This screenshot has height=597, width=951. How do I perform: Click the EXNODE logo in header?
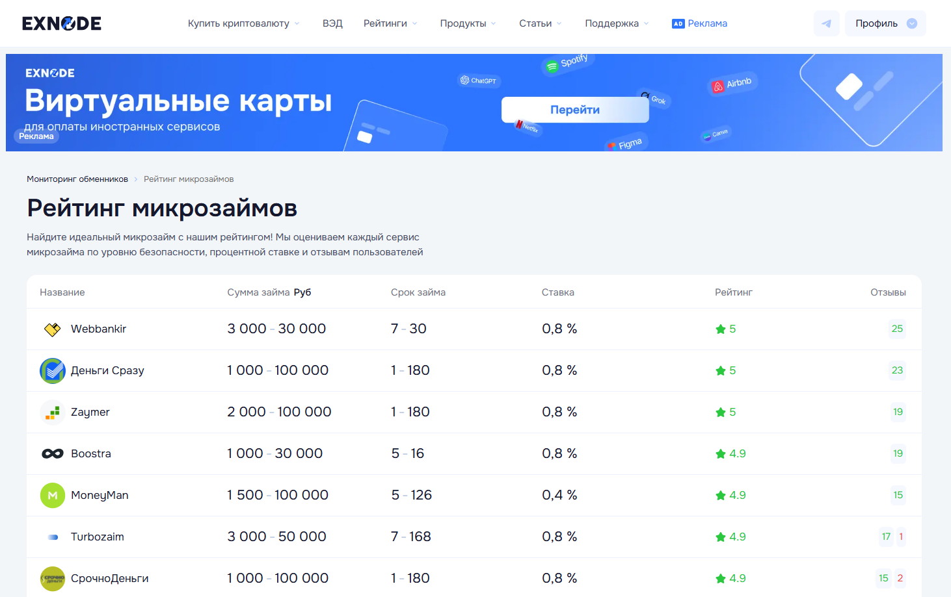point(62,23)
